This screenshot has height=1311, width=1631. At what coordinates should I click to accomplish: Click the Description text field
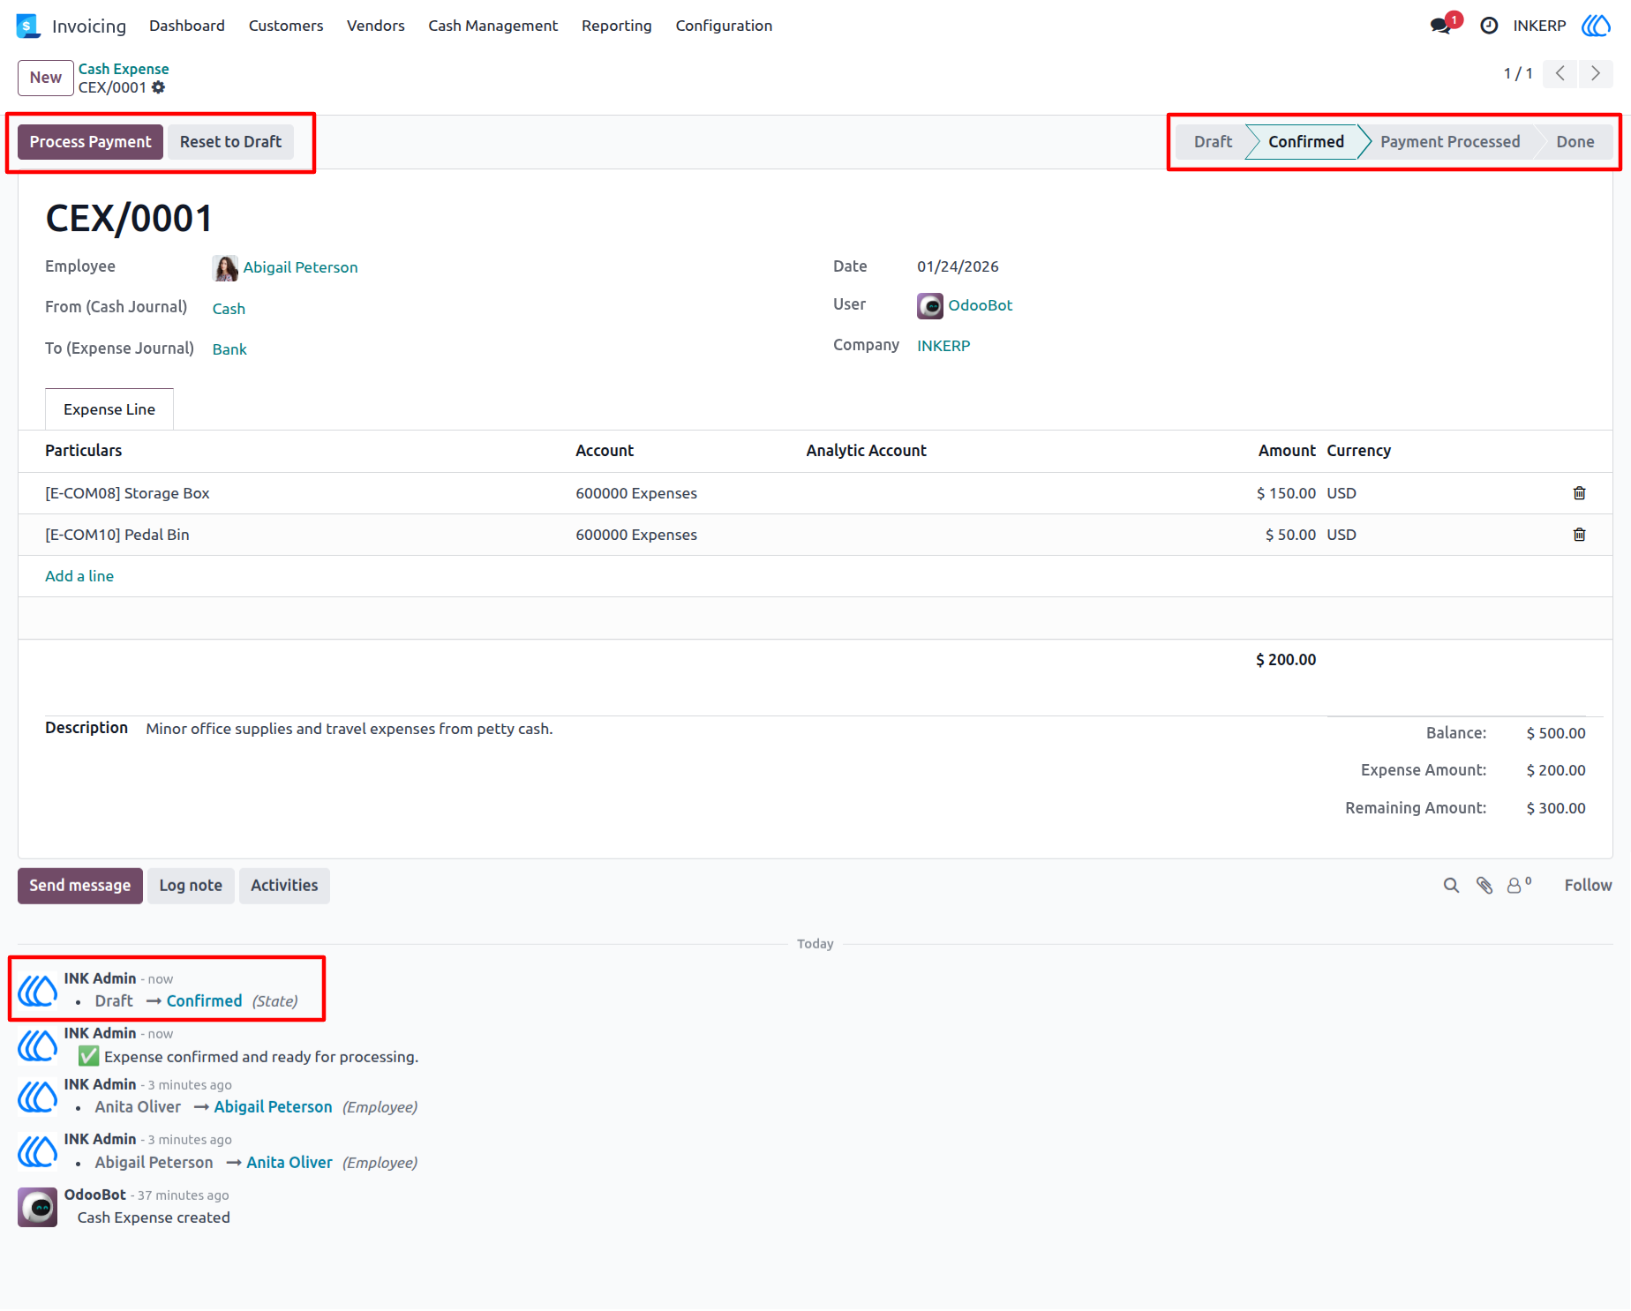349,729
